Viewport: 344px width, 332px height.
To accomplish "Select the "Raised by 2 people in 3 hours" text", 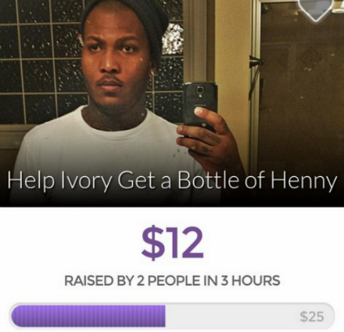I will pyautogui.click(x=172, y=280).
